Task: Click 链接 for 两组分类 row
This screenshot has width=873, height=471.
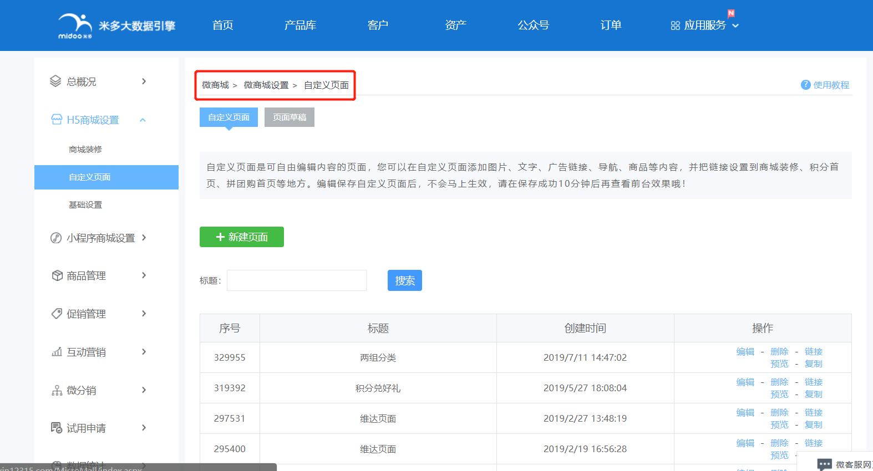Action: (x=814, y=351)
